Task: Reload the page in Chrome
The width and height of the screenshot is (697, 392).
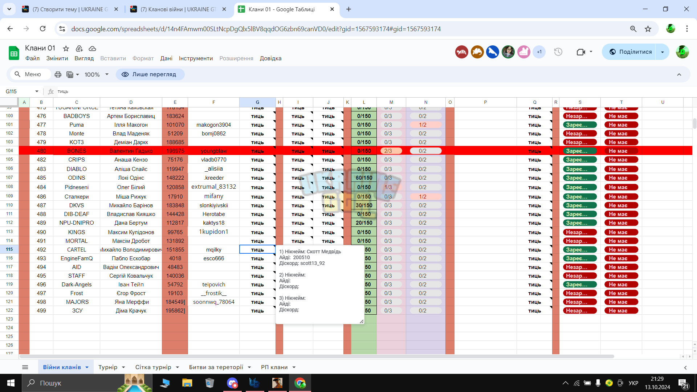Action: [42, 29]
